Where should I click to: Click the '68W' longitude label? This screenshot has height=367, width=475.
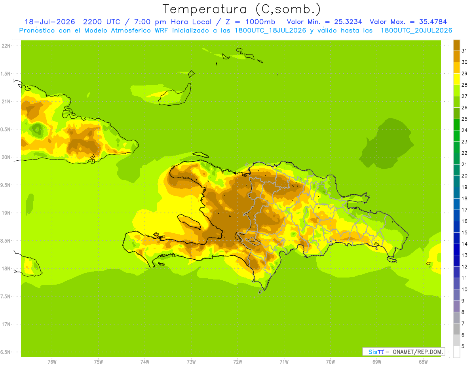coord(423,361)
